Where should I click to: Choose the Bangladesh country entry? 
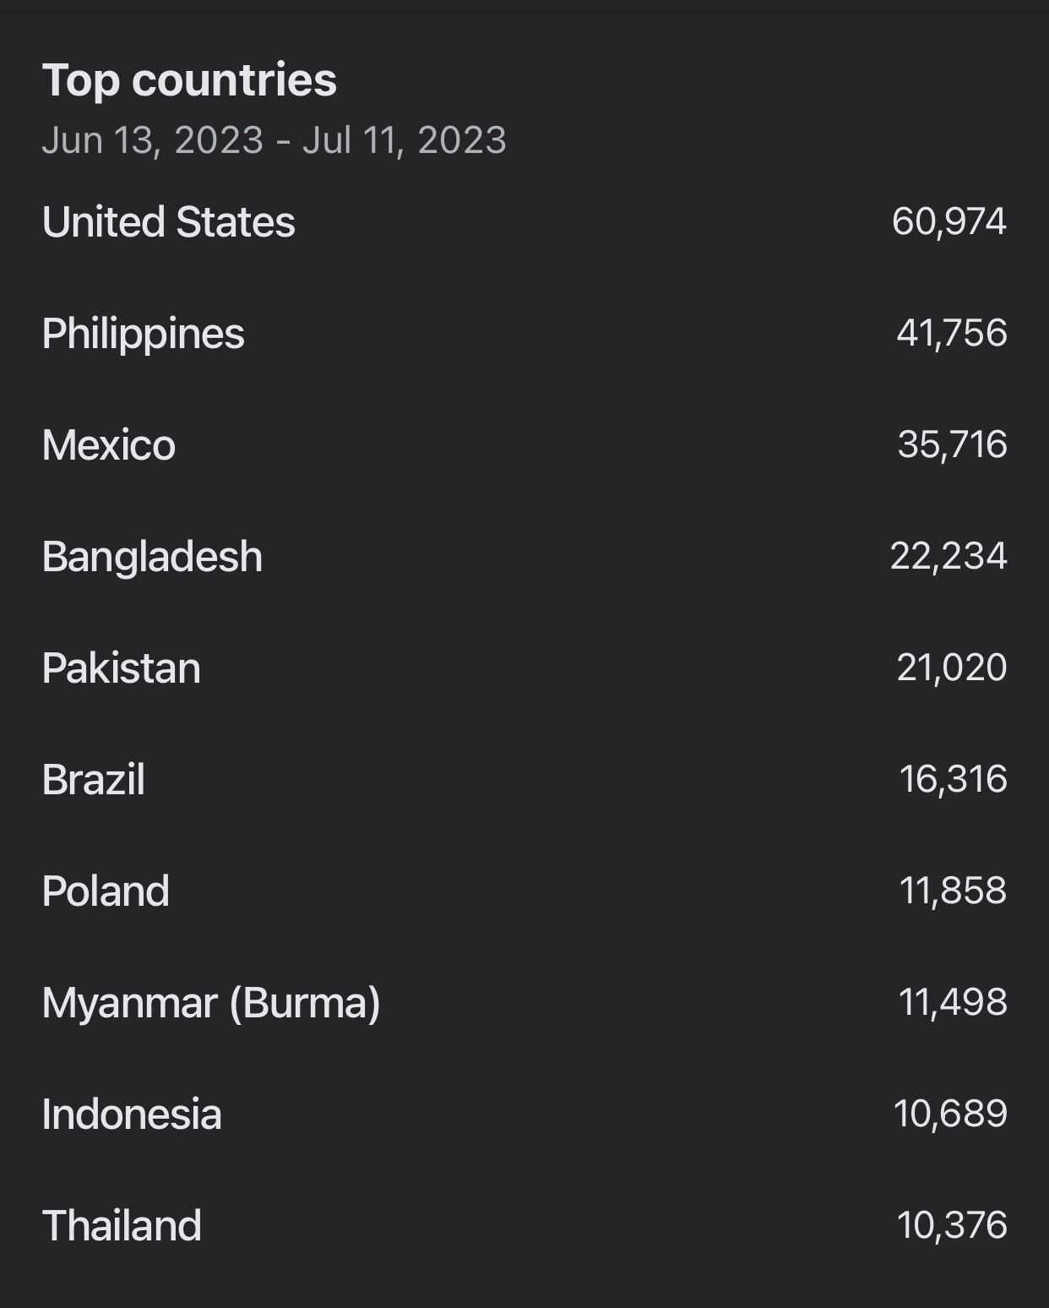[153, 557]
